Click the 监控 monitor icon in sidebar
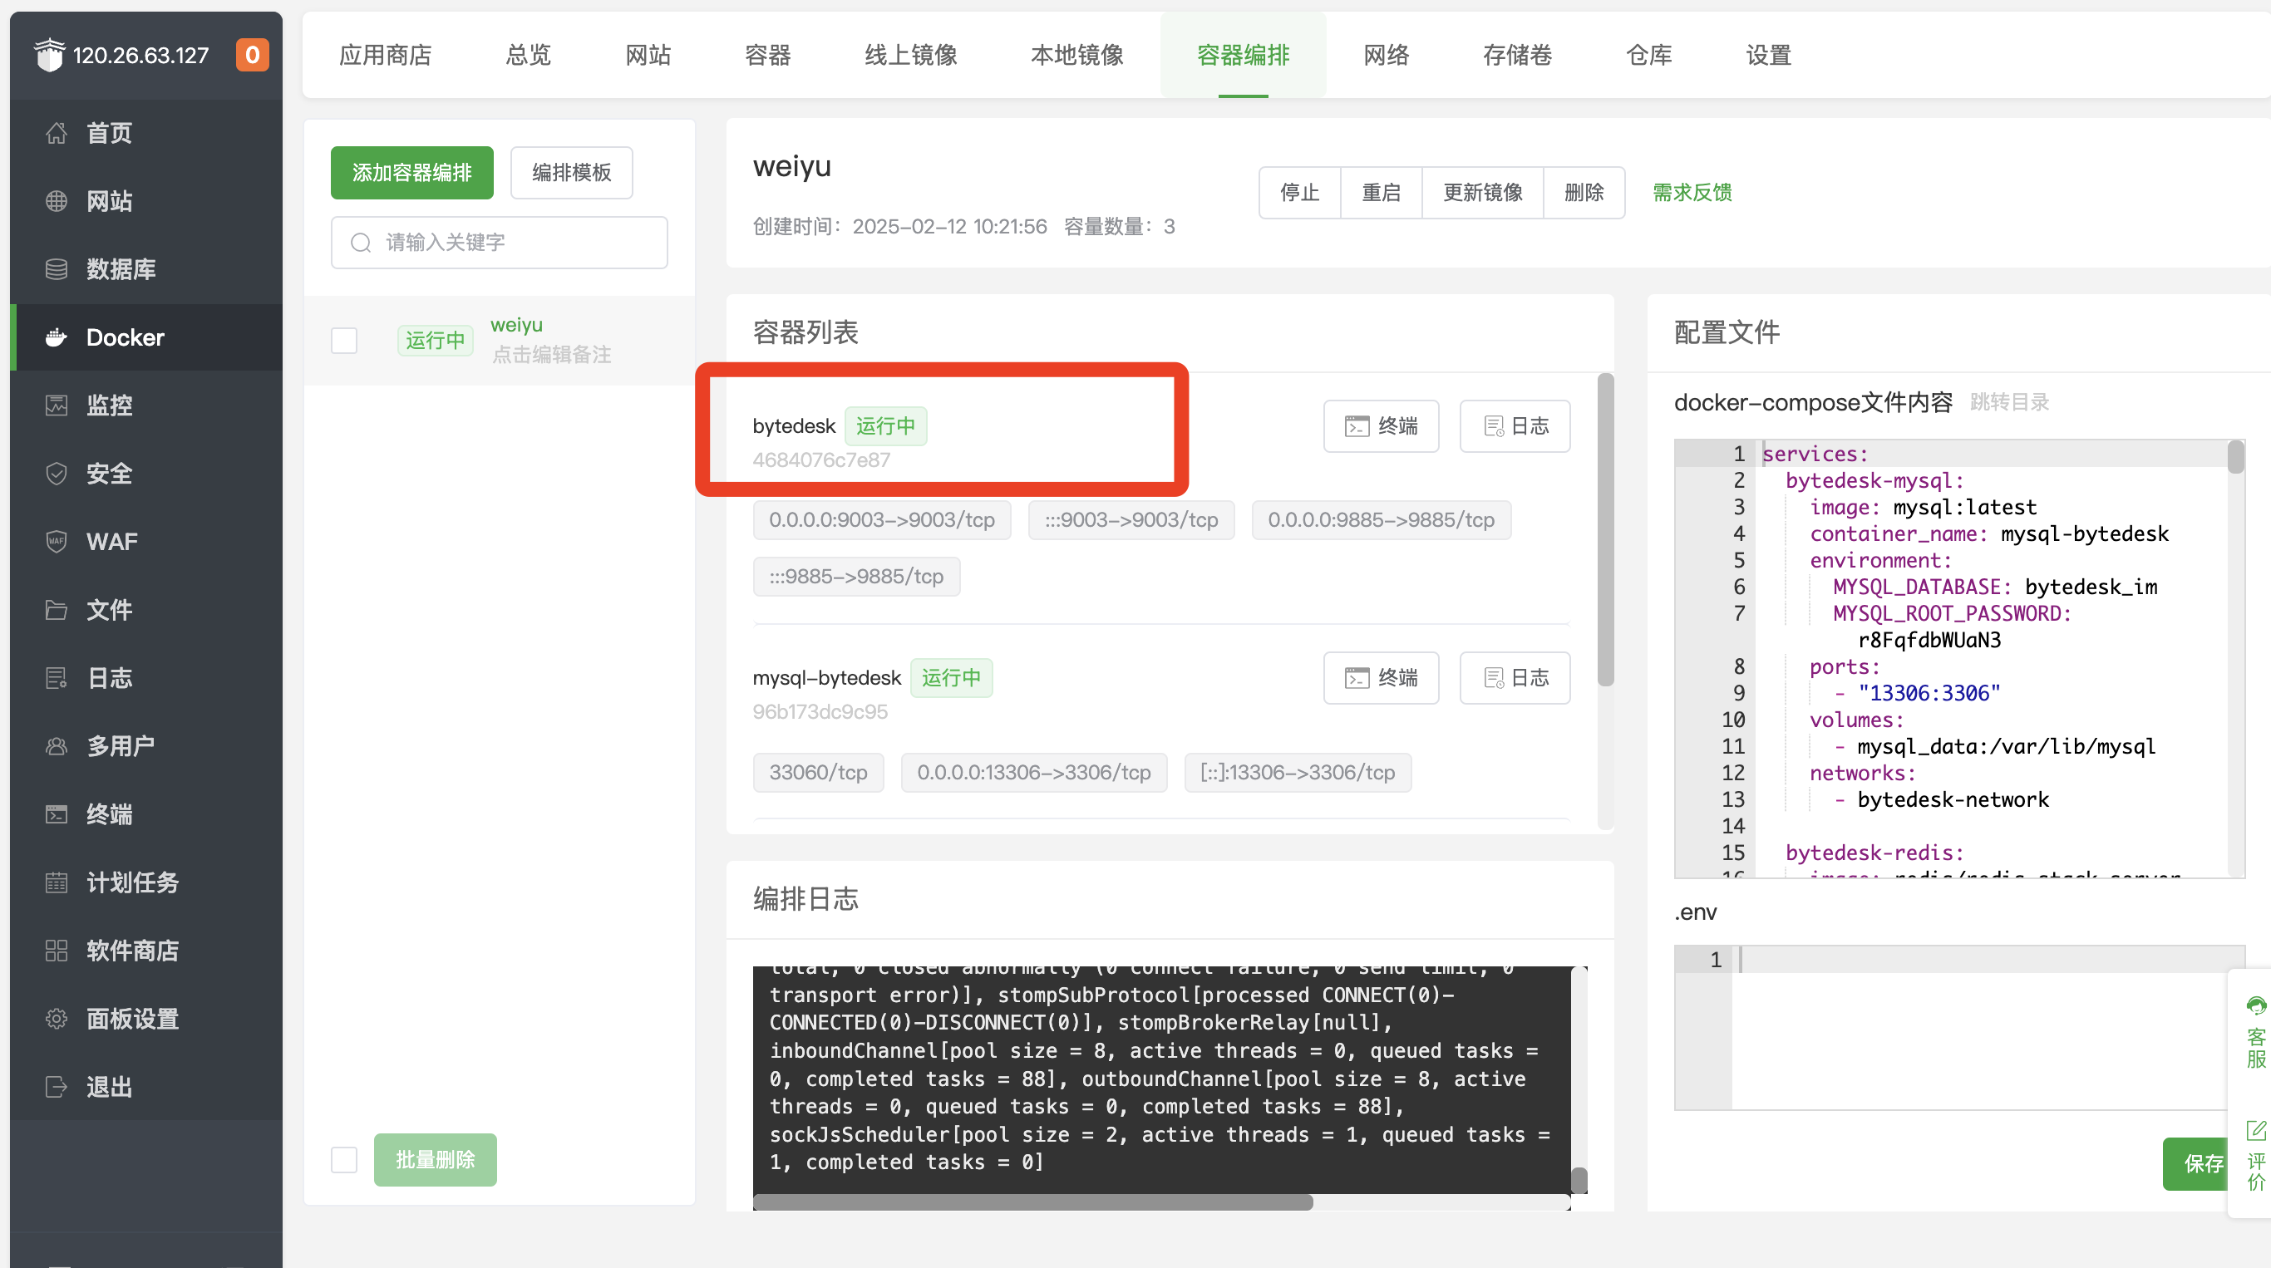The height and width of the screenshot is (1268, 2271). tap(57, 405)
